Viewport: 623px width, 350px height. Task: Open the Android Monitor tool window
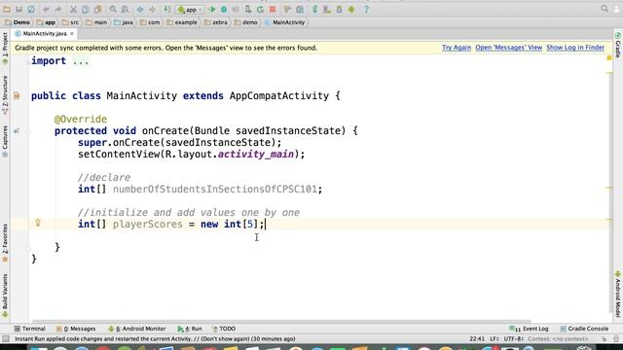(x=137, y=329)
